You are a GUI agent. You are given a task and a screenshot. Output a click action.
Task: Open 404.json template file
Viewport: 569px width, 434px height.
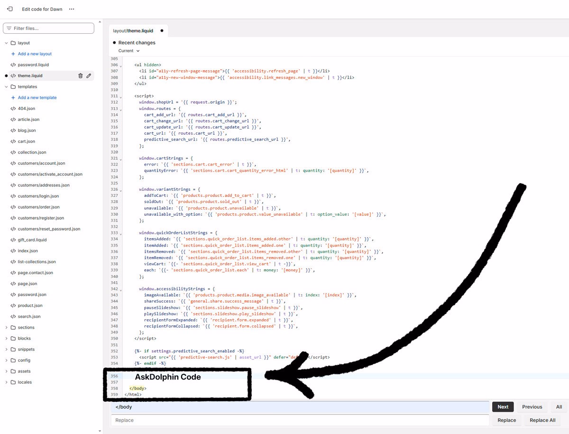[27, 108]
